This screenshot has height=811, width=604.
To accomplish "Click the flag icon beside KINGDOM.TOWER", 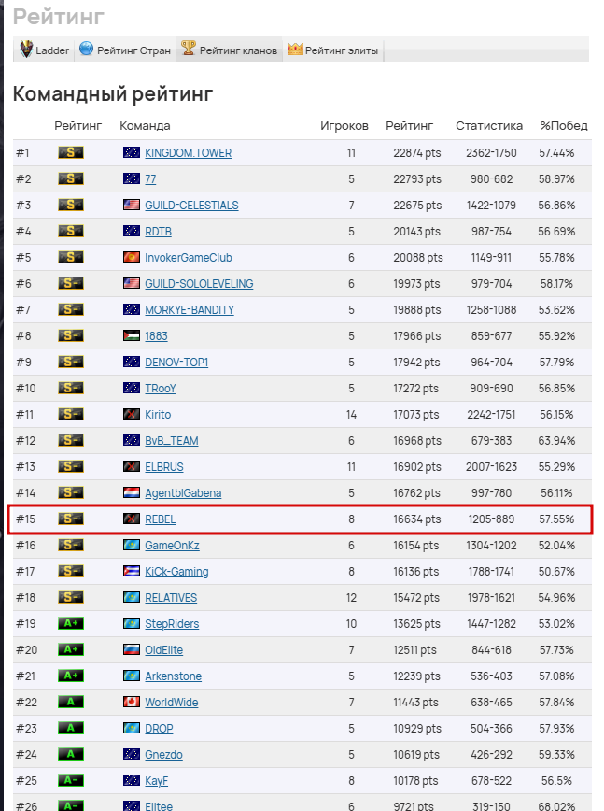I will click(x=131, y=153).
